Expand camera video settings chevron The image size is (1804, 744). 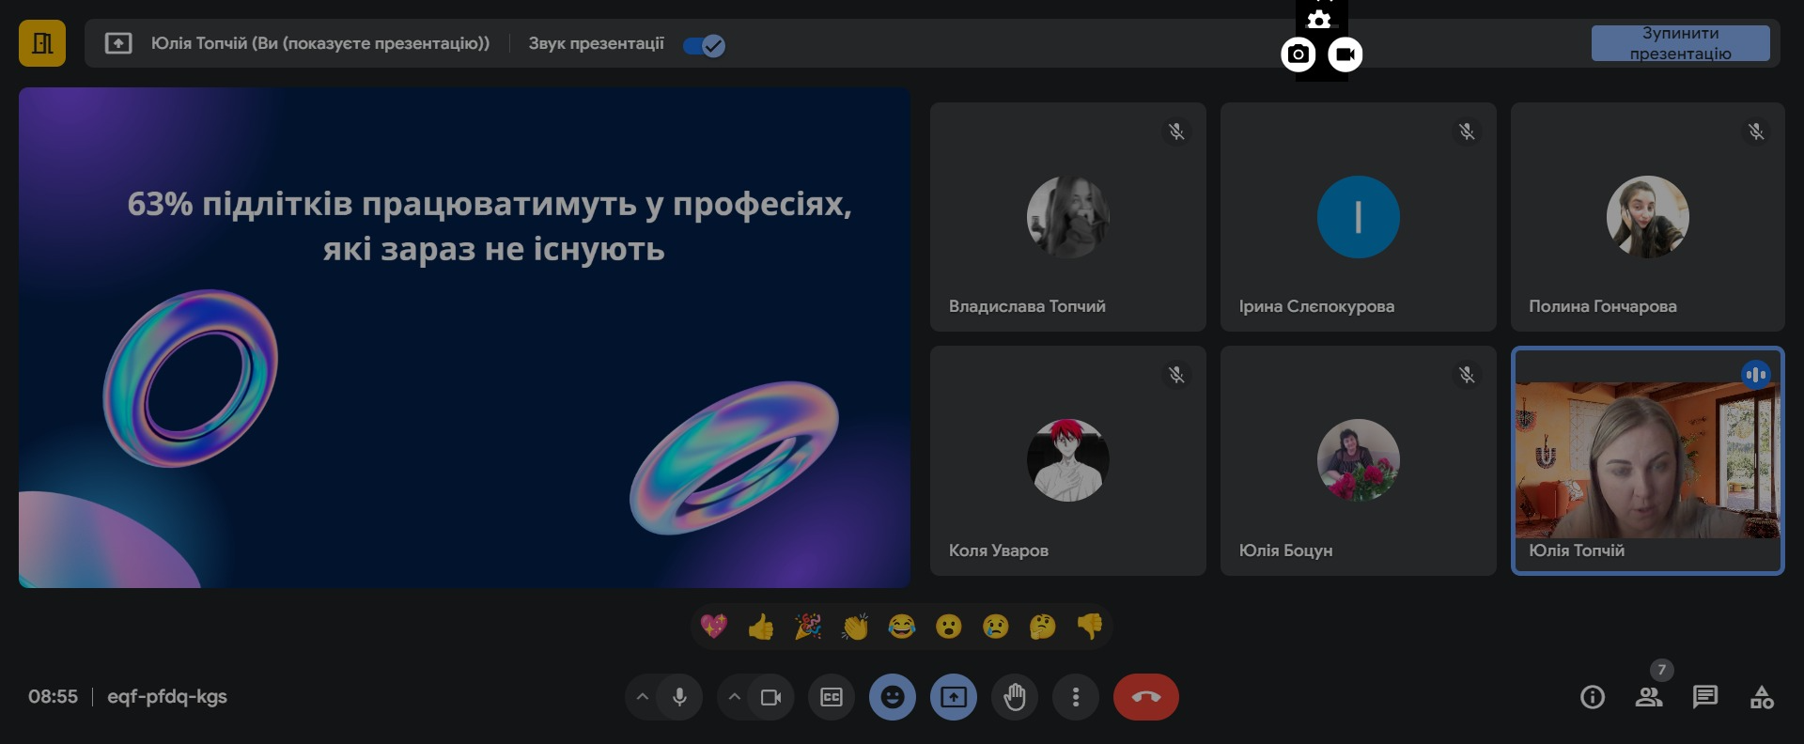pyautogui.click(x=735, y=697)
